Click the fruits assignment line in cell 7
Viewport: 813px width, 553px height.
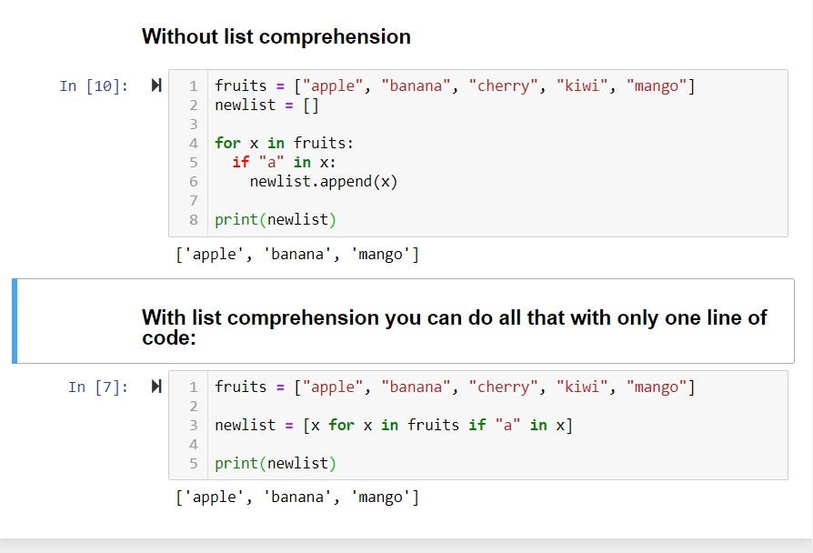pyautogui.click(x=454, y=387)
